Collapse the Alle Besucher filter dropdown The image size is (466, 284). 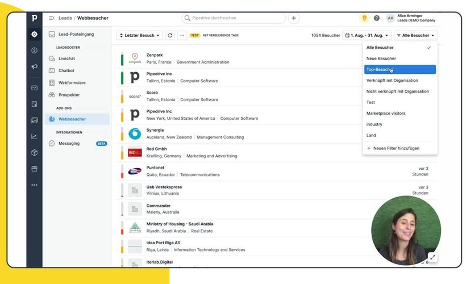(416, 35)
